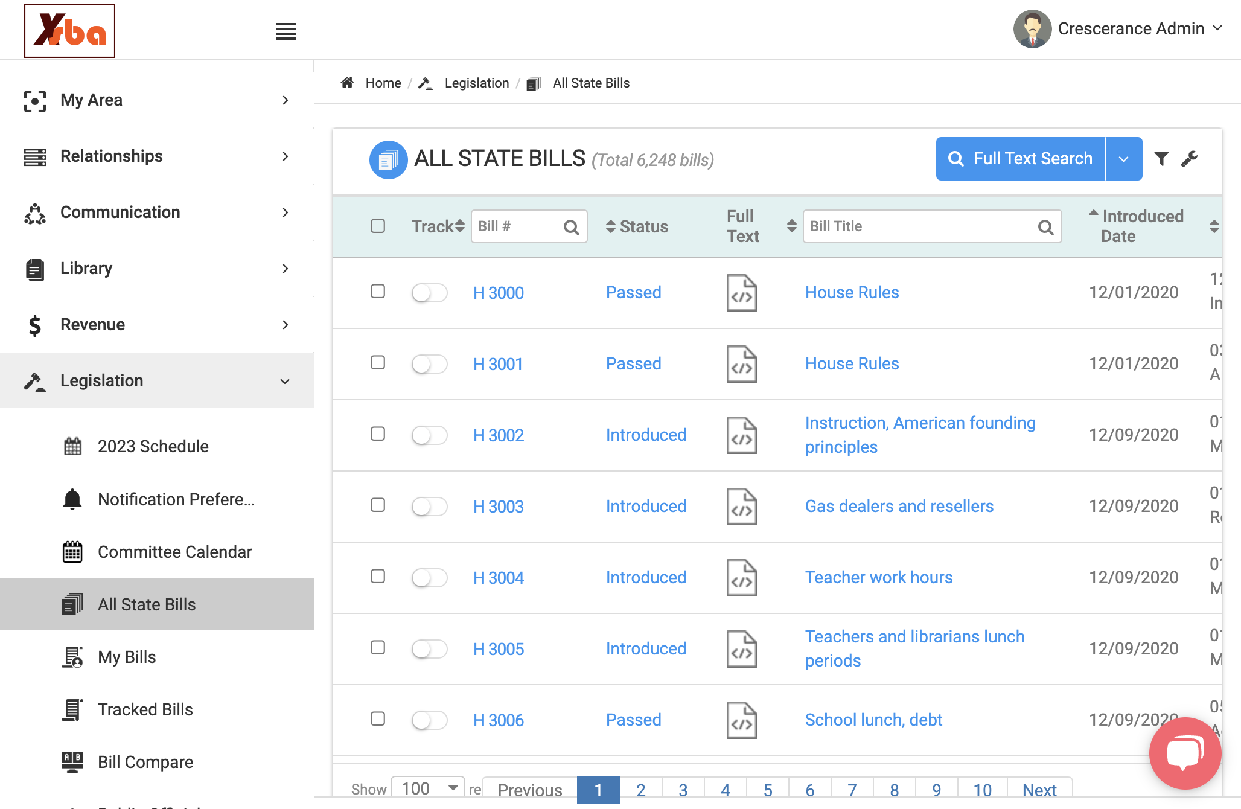Toggle the hamburger sidebar menu icon
The height and width of the screenshot is (809, 1241).
(x=286, y=31)
